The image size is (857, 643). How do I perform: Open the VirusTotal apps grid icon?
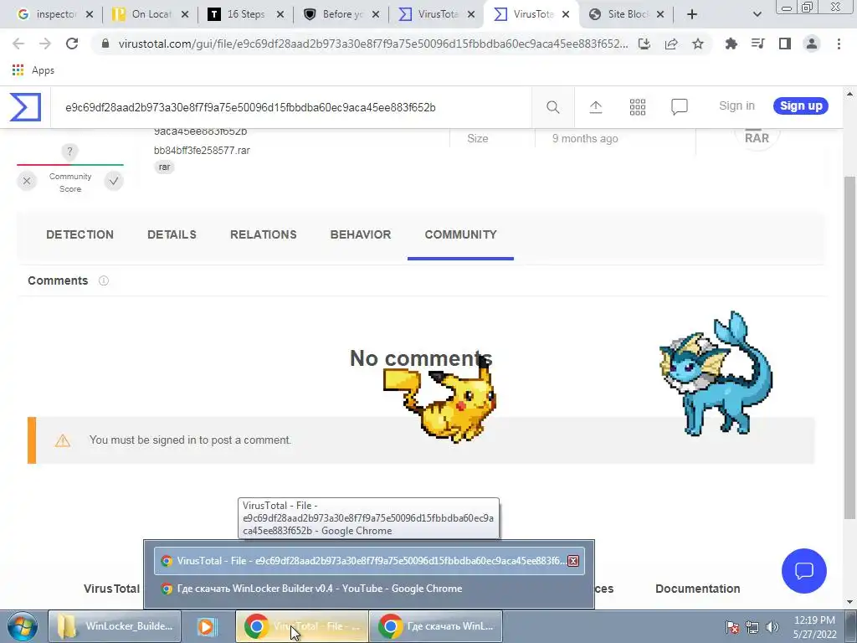click(637, 107)
